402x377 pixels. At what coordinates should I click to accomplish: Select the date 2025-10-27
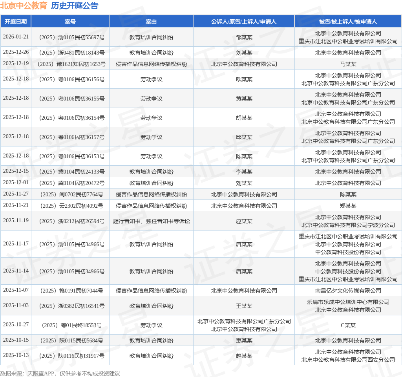click(x=16, y=324)
